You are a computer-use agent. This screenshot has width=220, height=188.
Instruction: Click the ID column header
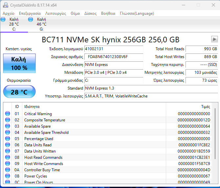[x=17, y=107]
